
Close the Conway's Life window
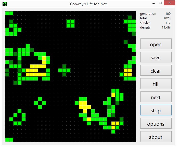[169, 3]
